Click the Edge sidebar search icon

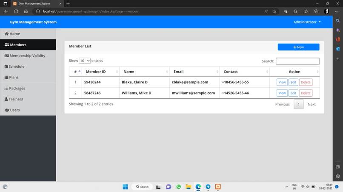[338, 21]
